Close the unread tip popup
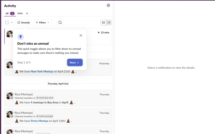The width and height of the screenshot is (215, 134). (81, 35)
